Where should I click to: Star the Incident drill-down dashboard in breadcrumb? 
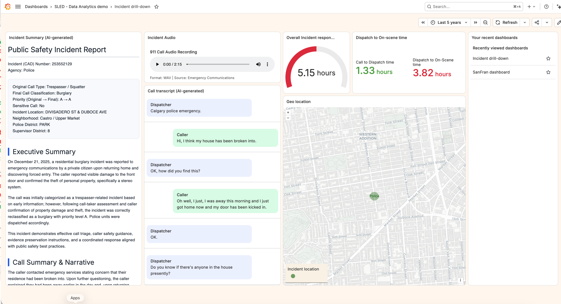[x=156, y=7]
